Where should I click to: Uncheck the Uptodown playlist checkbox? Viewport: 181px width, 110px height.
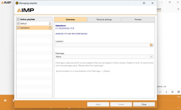click(x=18, y=28)
